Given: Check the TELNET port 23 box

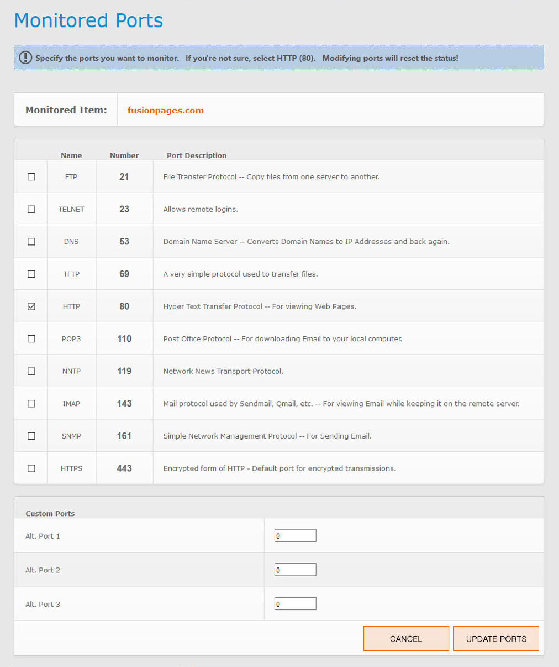Looking at the screenshot, I should click(31, 209).
